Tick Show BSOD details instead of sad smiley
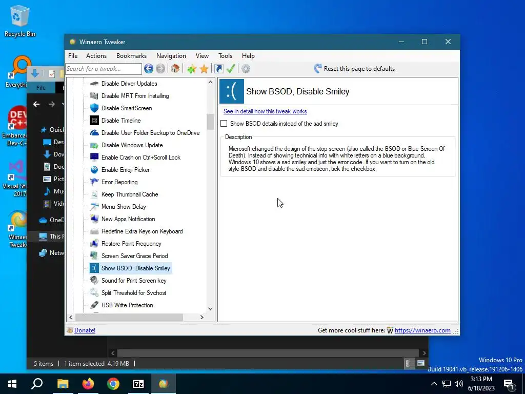 pyautogui.click(x=224, y=124)
